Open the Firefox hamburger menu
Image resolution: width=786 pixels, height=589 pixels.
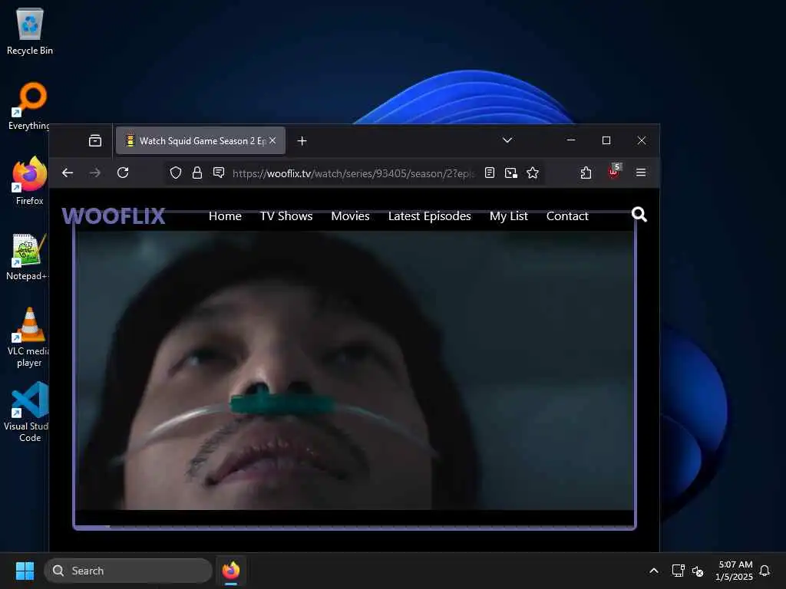(x=641, y=173)
